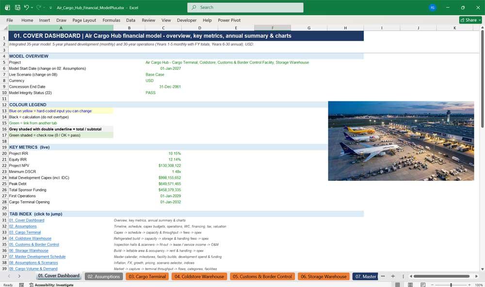485x287 pixels.
Task: Switch to the '04. Coldstore Warehouse' sheet tab
Action: [199, 276]
